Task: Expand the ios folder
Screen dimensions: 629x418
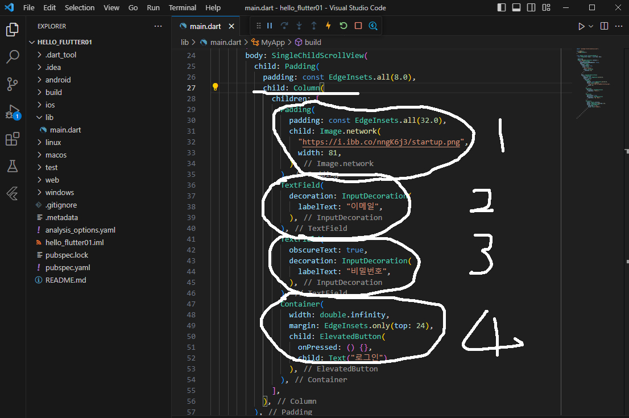Action: pos(99,105)
